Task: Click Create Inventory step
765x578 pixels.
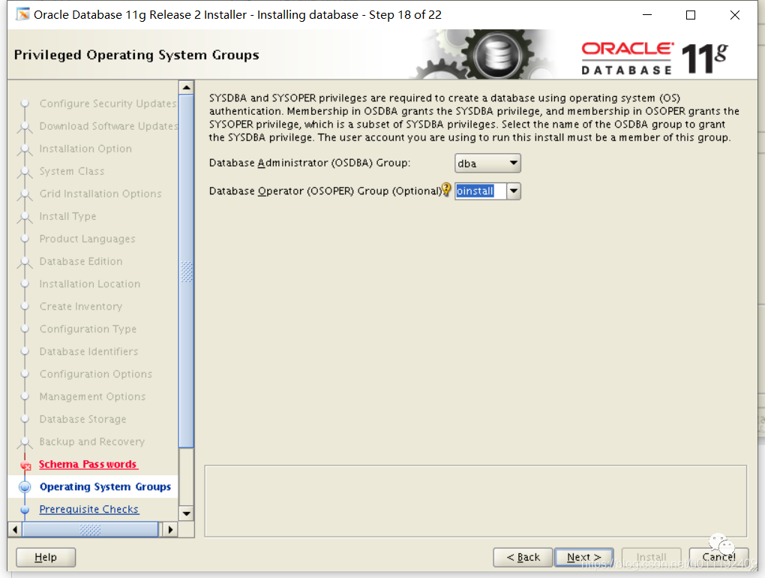Action: tap(80, 306)
